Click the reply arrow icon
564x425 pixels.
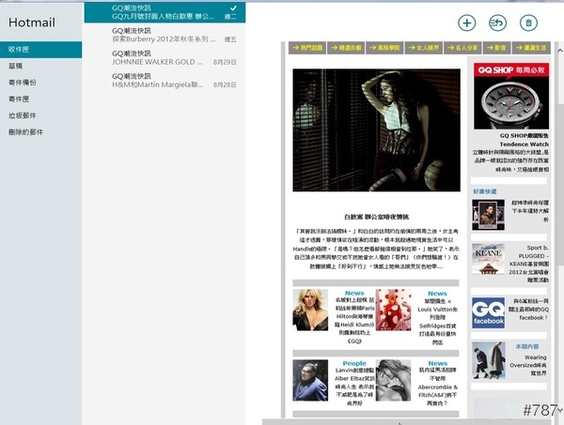(x=498, y=23)
